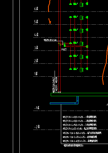This screenshot has width=108, height=153.
Task: Select second WDZYJV-4x120+1x70 legend line
Action: click(80, 121)
